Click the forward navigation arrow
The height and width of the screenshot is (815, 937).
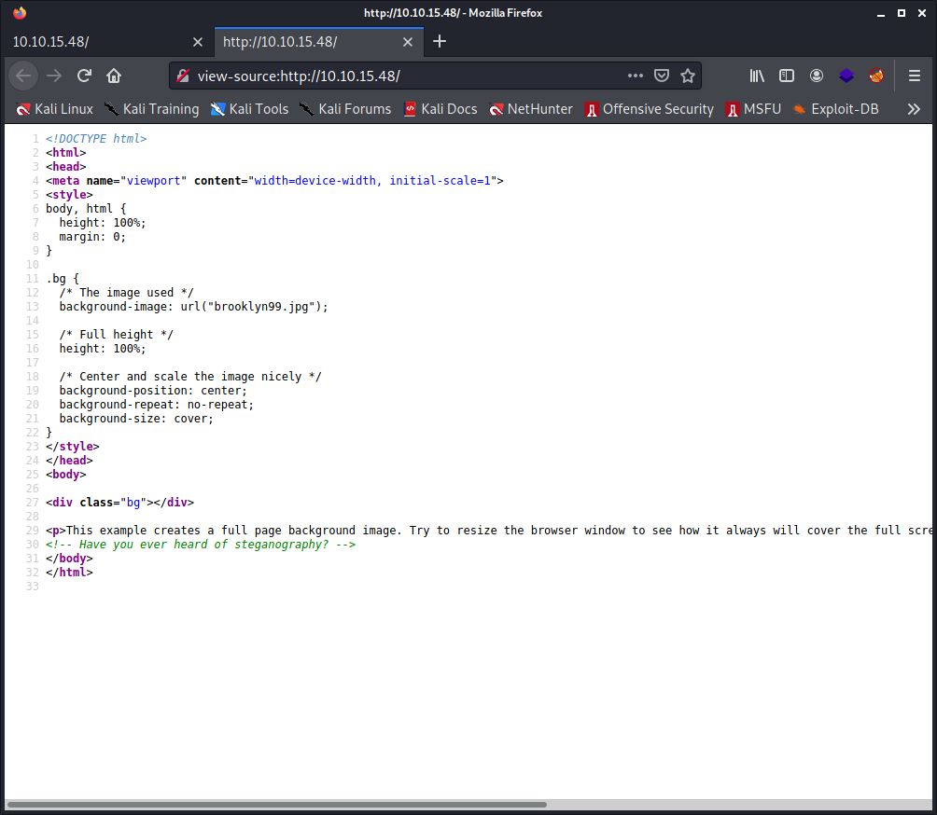coord(54,76)
